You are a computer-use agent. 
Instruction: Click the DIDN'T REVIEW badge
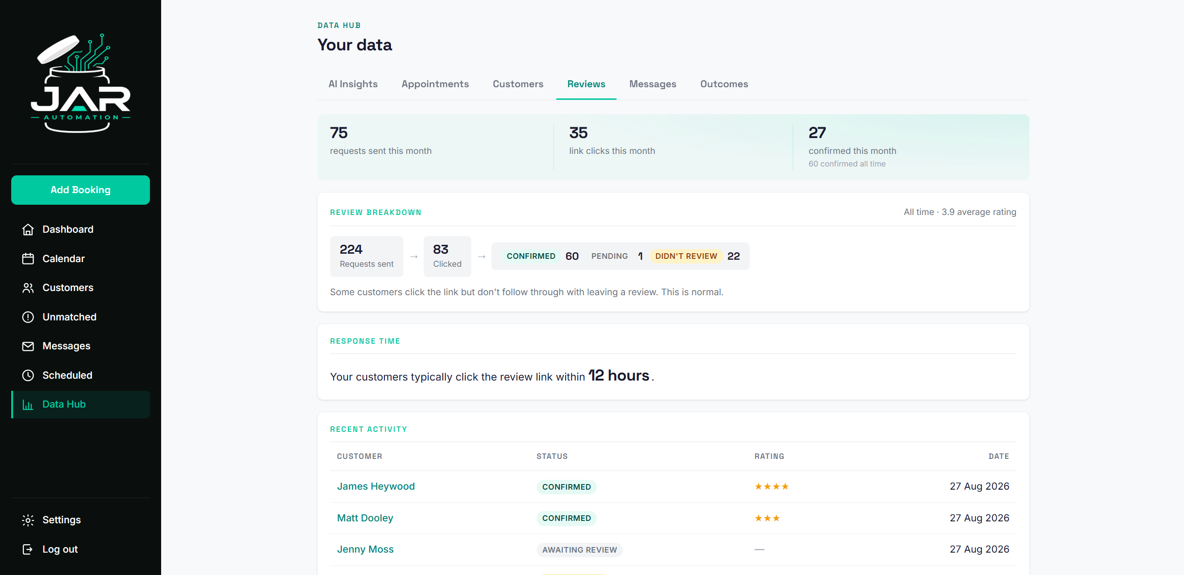tap(686, 256)
